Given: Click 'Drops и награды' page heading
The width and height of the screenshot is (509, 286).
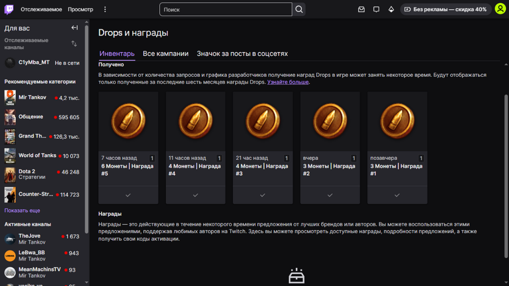Looking at the screenshot, I should 133,33.
